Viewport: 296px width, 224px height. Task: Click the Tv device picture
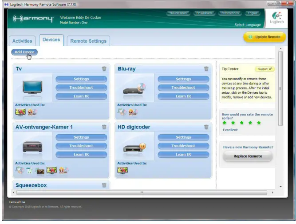[x=32, y=87]
